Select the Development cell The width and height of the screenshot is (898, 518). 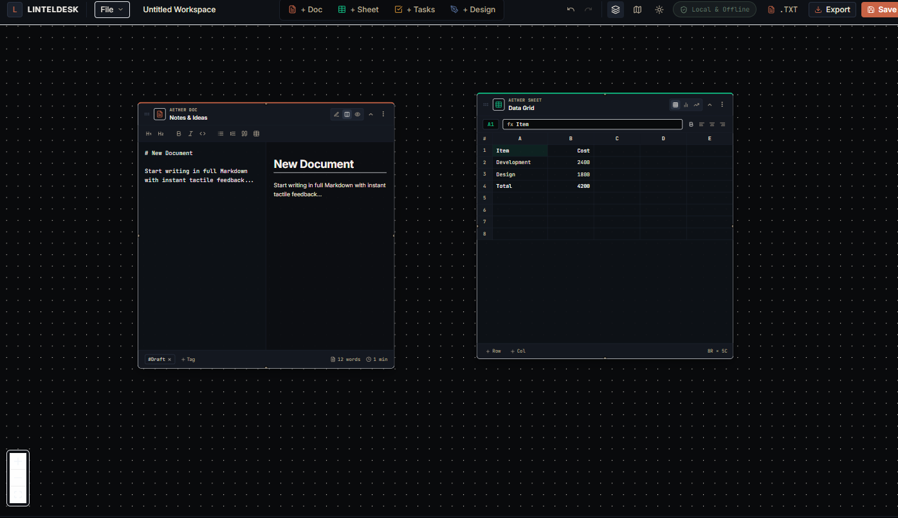point(520,162)
